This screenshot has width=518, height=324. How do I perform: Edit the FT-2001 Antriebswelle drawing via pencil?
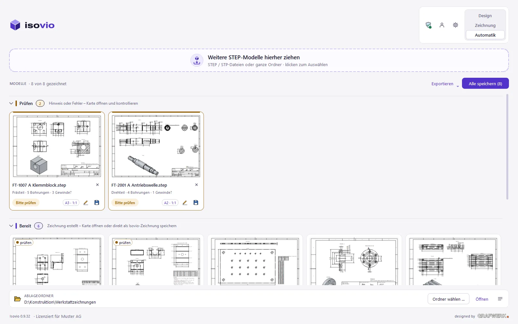click(x=185, y=202)
